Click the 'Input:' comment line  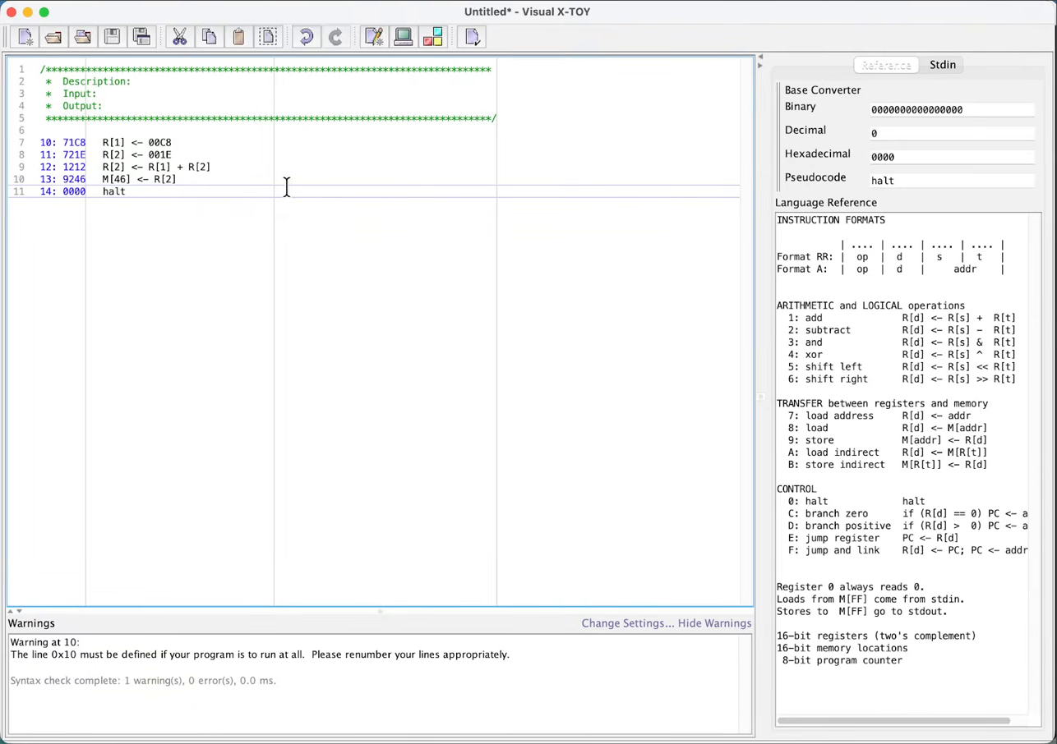click(72, 94)
